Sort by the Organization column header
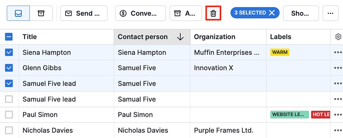Screen dimensions: 343x138 pyautogui.click(x=214, y=37)
